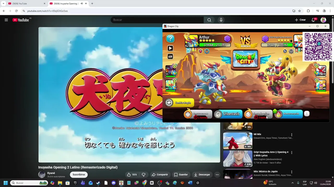This screenshot has height=187, width=334.
Task: Open Kyané channel avatar
Action: click(42, 175)
